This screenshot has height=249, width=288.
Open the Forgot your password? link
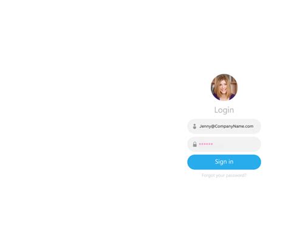point(224,175)
